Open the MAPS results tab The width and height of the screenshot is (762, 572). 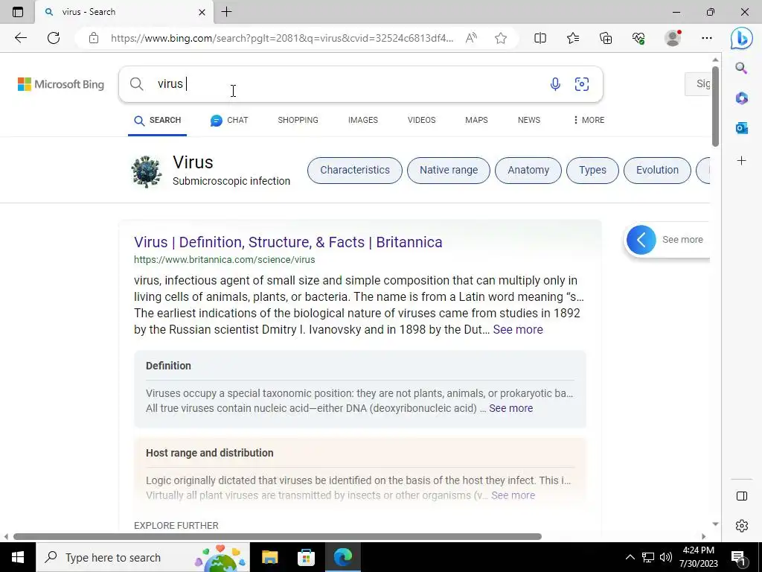click(476, 120)
